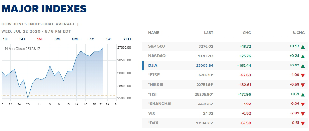The image size is (309, 131).
Task: Switch chart range to 1D
Action: point(5,39)
